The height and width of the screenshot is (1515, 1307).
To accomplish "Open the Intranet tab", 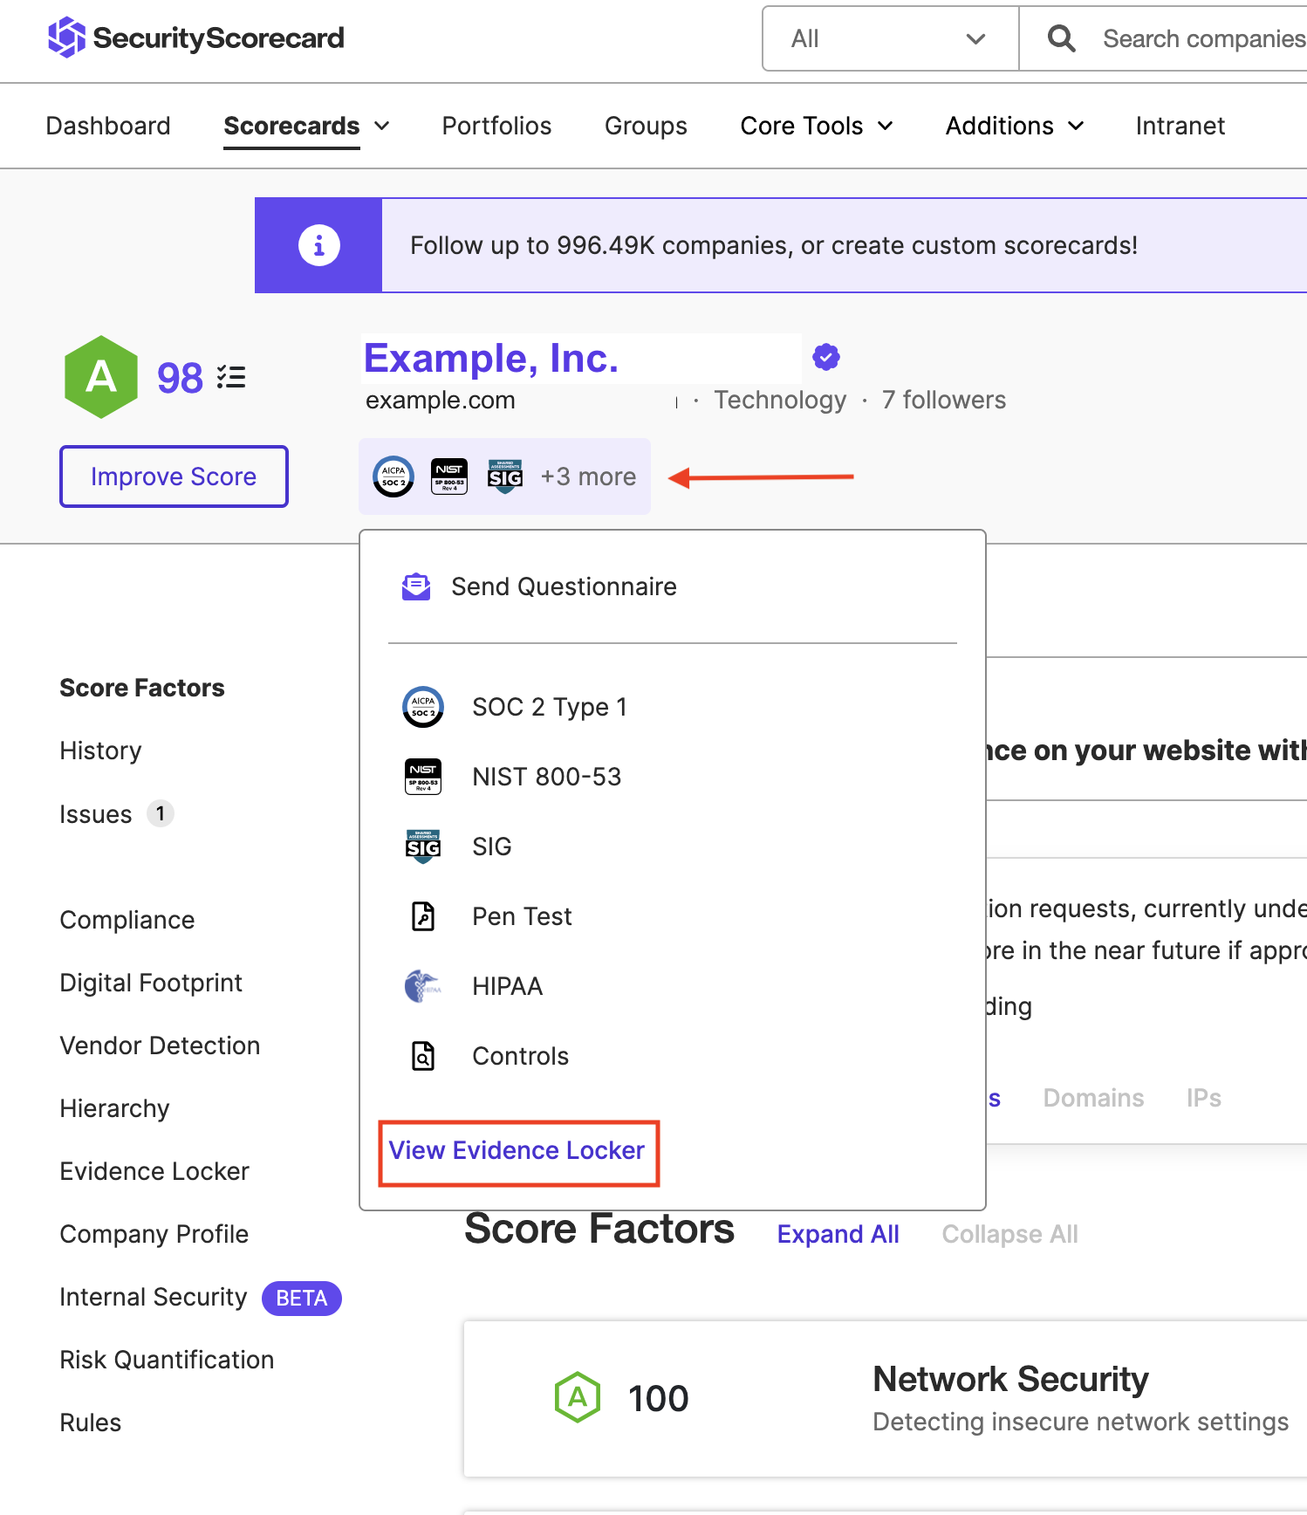I will 1180,126.
